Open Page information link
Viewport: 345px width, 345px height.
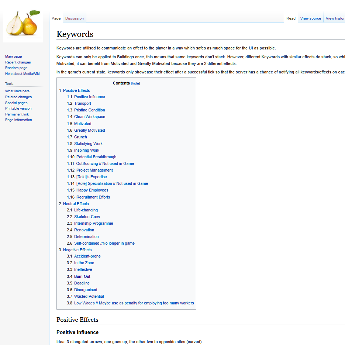point(18,120)
